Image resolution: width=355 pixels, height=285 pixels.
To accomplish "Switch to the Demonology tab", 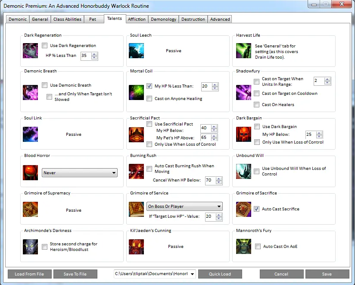I will pyautogui.click(x=163, y=19).
